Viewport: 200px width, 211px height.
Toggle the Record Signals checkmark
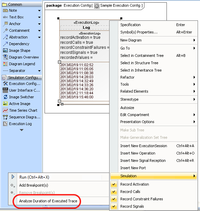(x=114, y=206)
